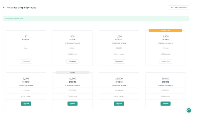The image size is (202, 121).
Task: Click the €200.00 price on 500 credits
Action: 72,48
